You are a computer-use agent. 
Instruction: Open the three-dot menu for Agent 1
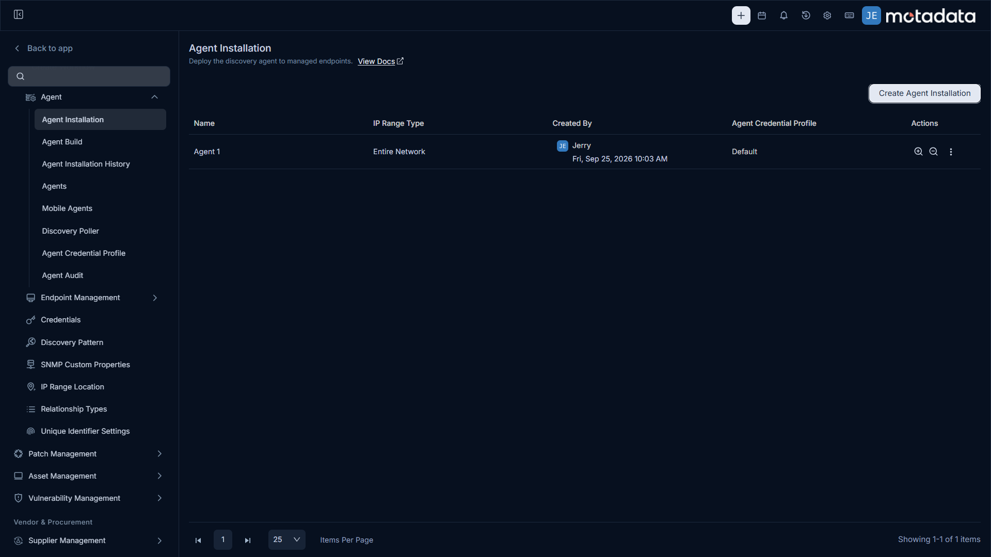951,152
